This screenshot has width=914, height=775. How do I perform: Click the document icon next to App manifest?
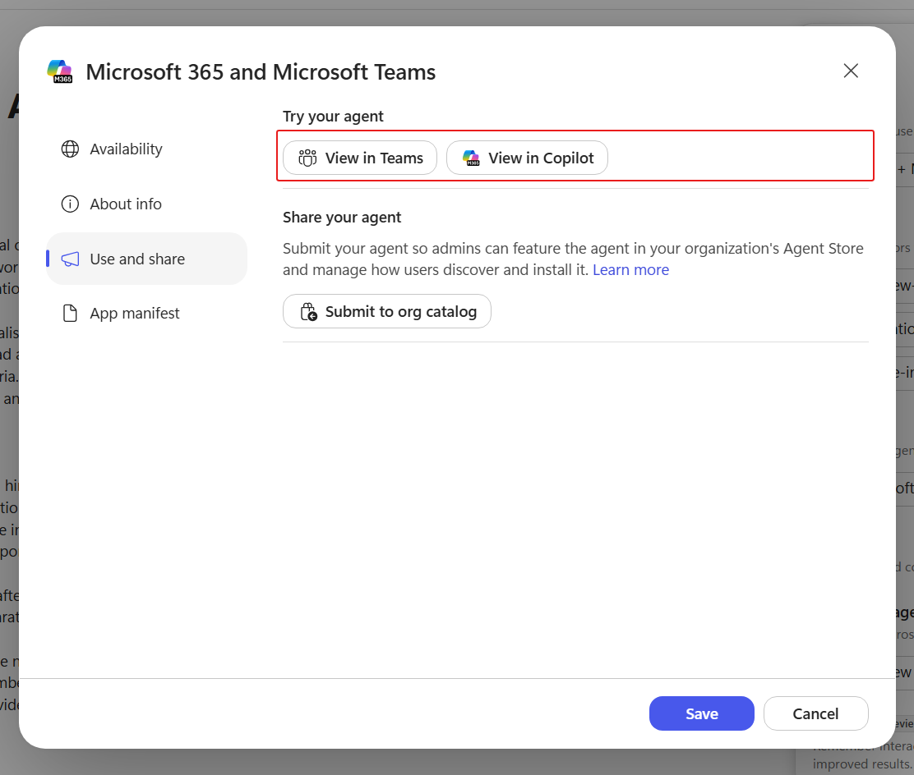70,314
